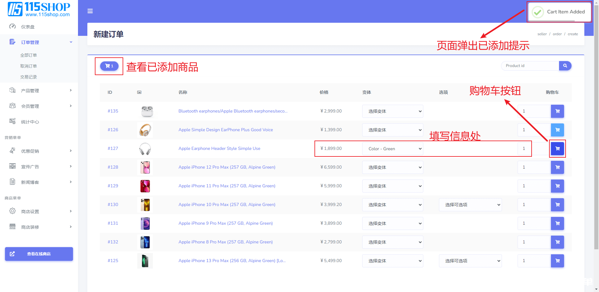Click the 会员管理 people icon
Image resolution: width=599 pixels, height=292 pixels.
(x=12, y=106)
